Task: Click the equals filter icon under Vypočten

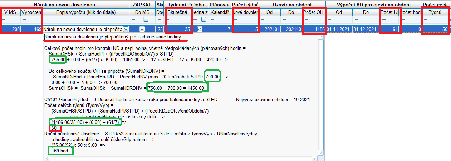Action: 25,20
